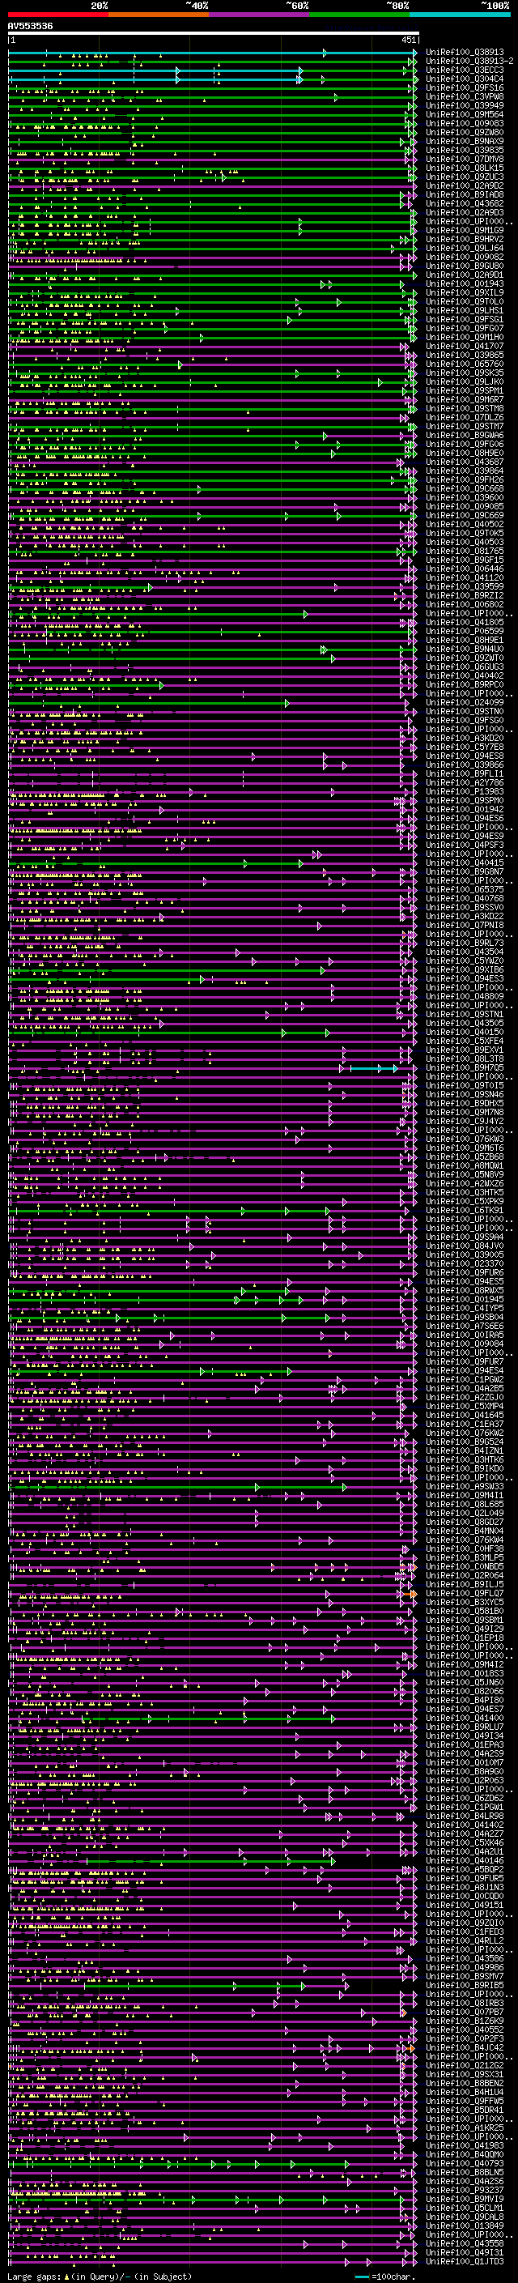
Task: Click UniRef100_Q8LK15 hit name
Action: tap(465, 168)
